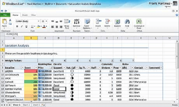Select the Caltech score cell 206
Viewport: 179px width, 107px height.
pos(31,82)
